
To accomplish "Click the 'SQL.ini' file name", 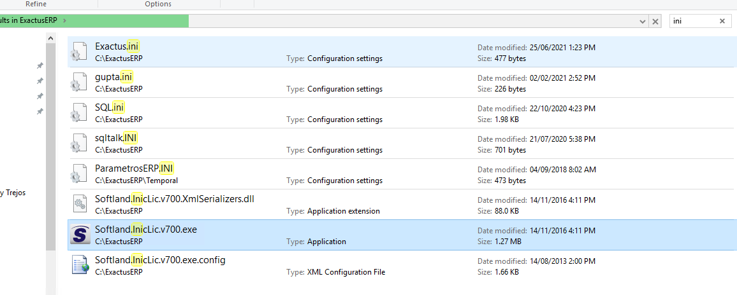I will click(x=110, y=107).
